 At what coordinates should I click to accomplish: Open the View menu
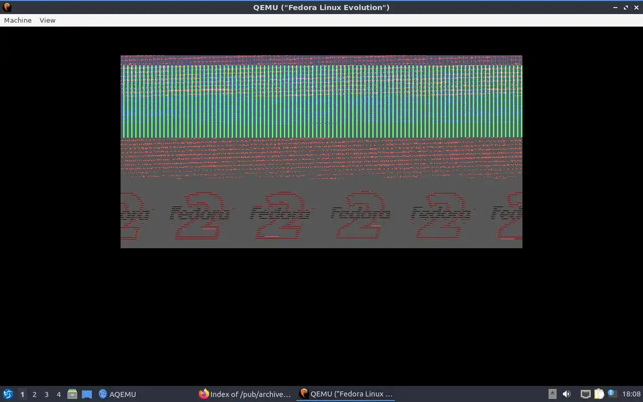click(x=47, y=20)
